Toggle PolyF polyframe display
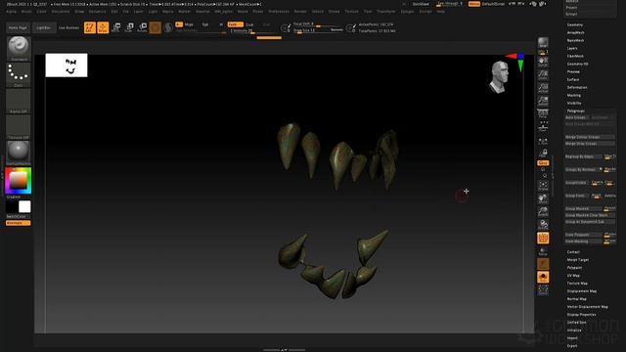This screenshot has height=352, width=626. point(543,238)
